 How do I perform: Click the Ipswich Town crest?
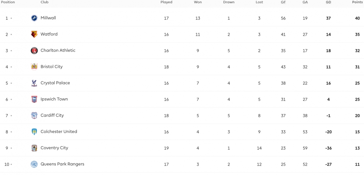pos(34,99)
